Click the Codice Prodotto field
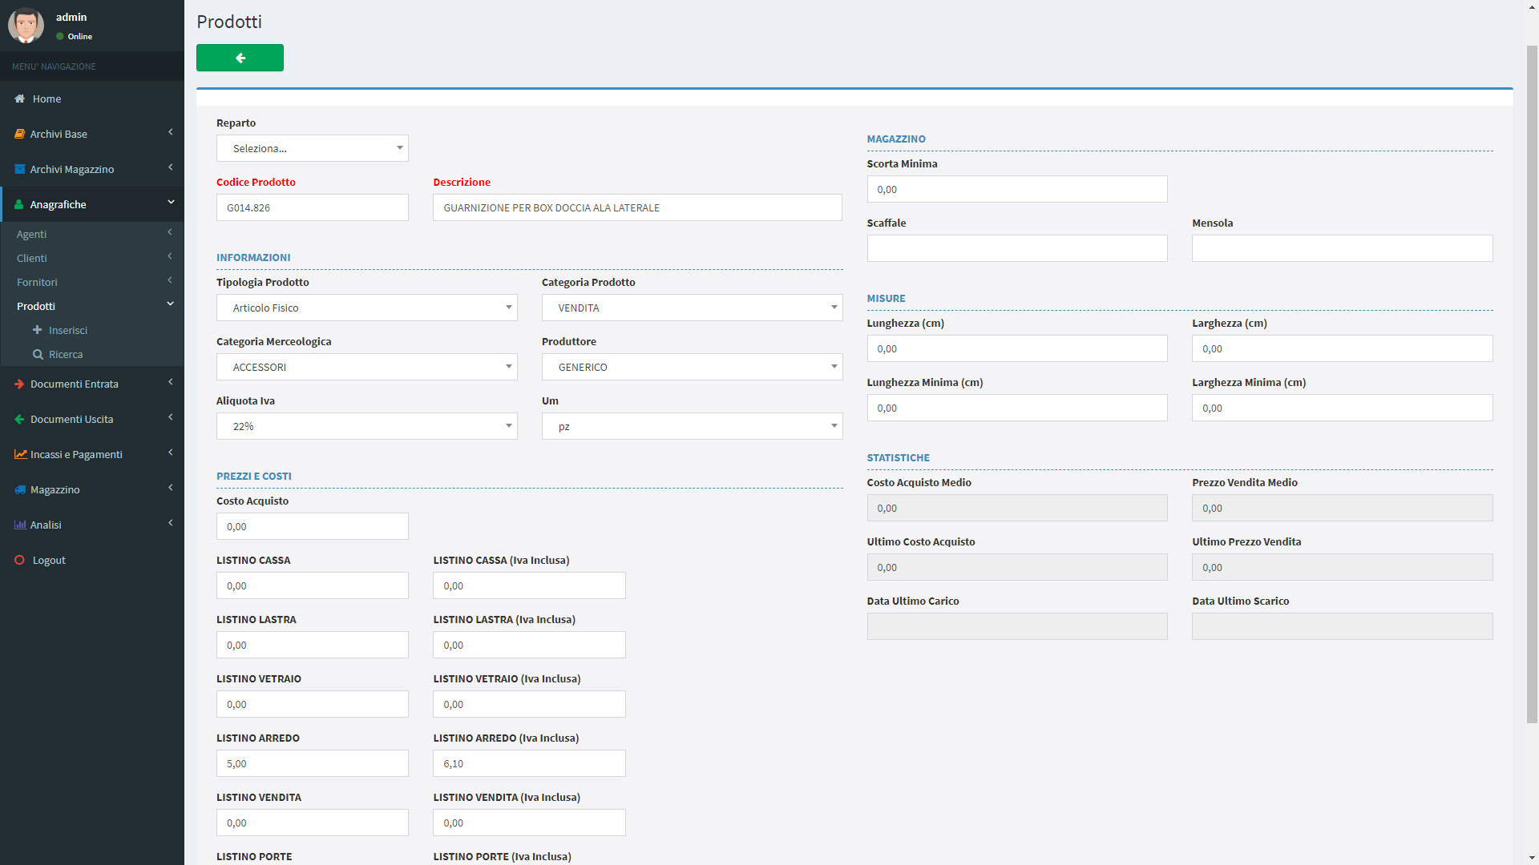The image size is (1539, 865). (313, 207)
